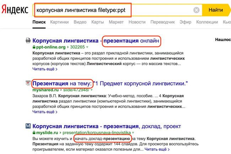Switch to the Видео tab
The image size is (231, 154).
80,22
